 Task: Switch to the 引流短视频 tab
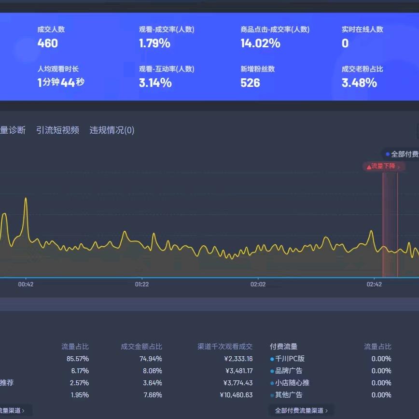pyautogui.click(x=57, y=130)
